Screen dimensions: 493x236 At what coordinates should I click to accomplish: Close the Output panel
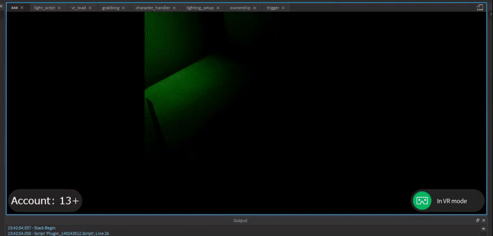point(484,221)
